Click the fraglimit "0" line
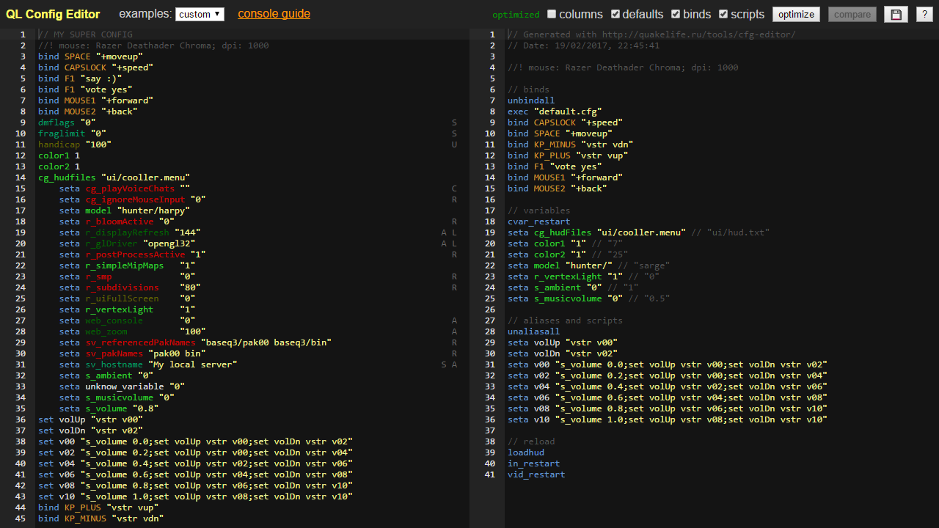This screenshot has width=939, height=528. click(72, 133)
